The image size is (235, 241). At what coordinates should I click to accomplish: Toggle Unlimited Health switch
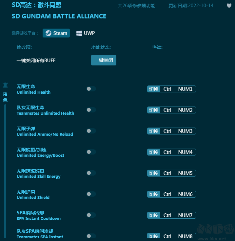91,89
